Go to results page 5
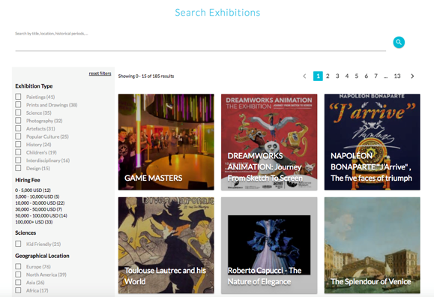 pos(357,76)
